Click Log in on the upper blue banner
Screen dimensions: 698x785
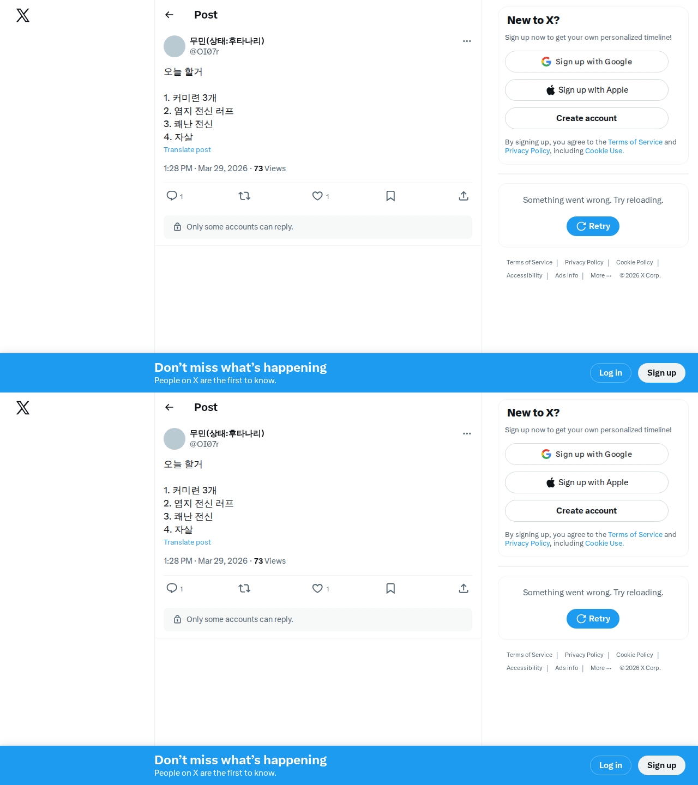pos(611,373)
